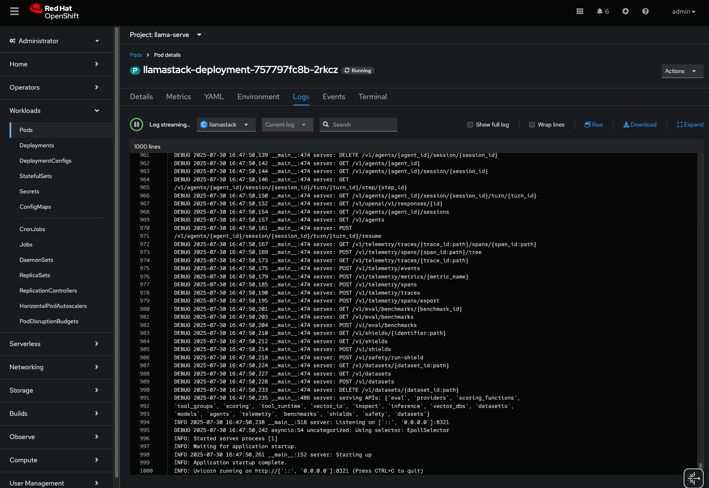This screenshot has height=488, width=709.
Task: Switch to the Metrics tab
Action: pyautogui.click(x=178, y=97)
